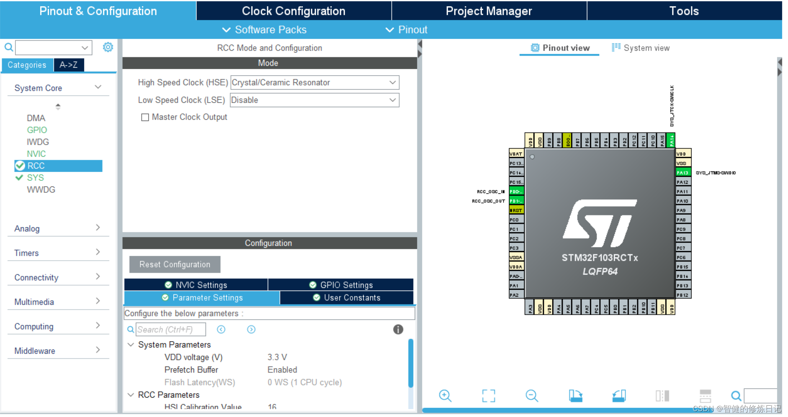
Task: Enable Master Clock Output
Action: [145, 117]
